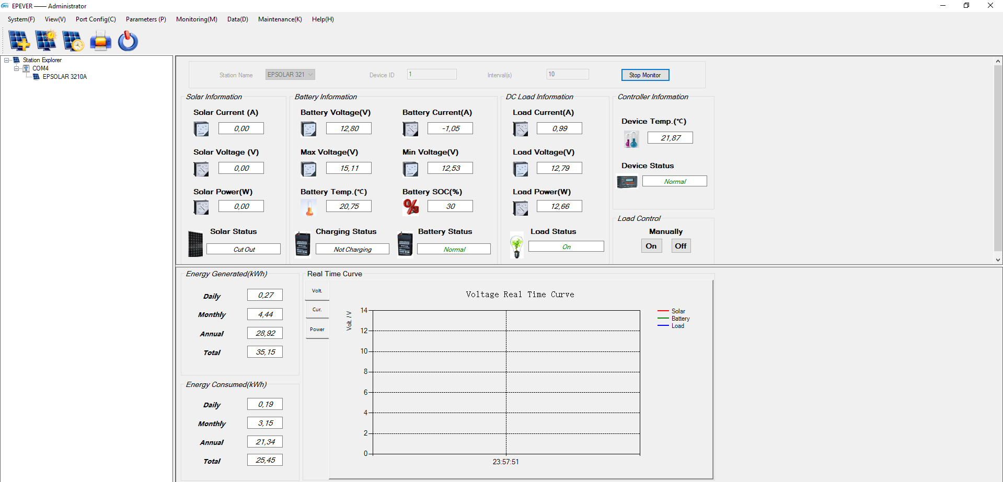The height and width of the screenshot is (482, 1003).
Task: Open the Station Name dropdown
Action: pyautogui.click(x=310, y=75)
